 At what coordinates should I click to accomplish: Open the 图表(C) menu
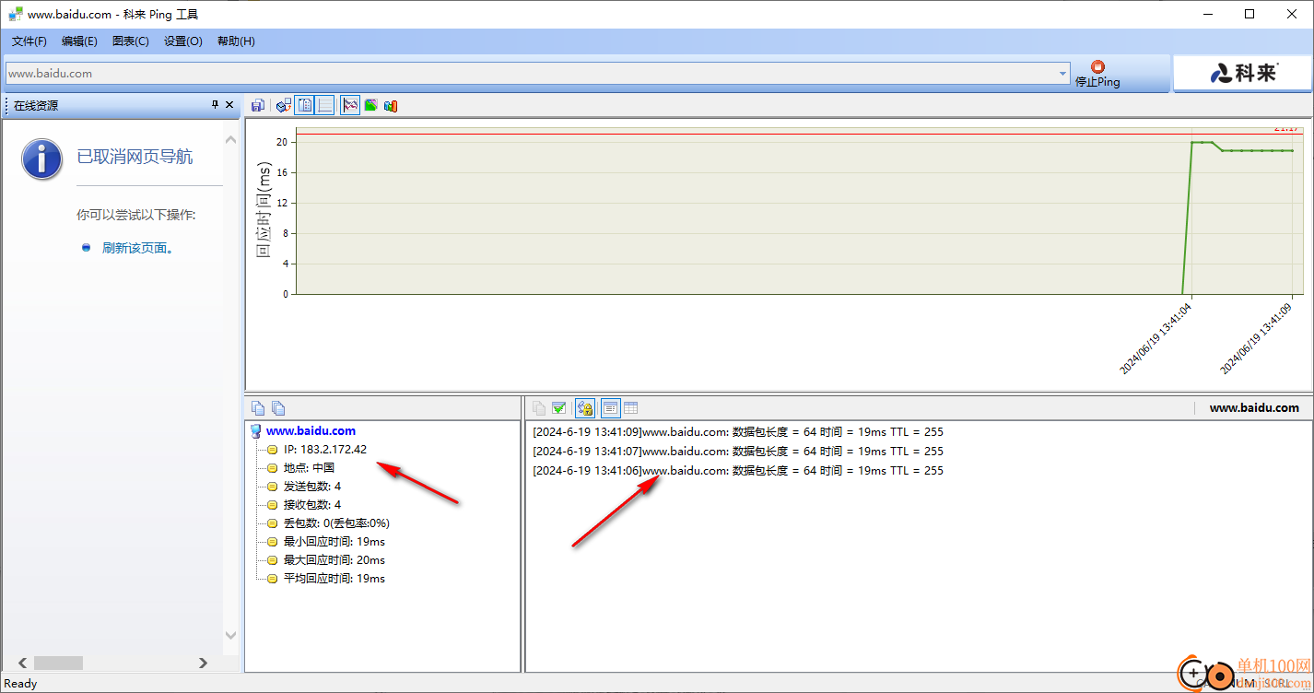(130, 41)
